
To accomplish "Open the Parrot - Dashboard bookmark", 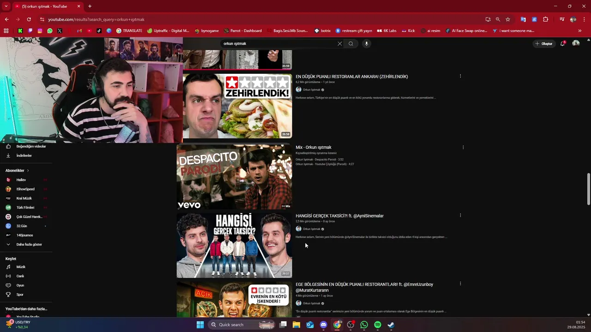I will point(243,31).
